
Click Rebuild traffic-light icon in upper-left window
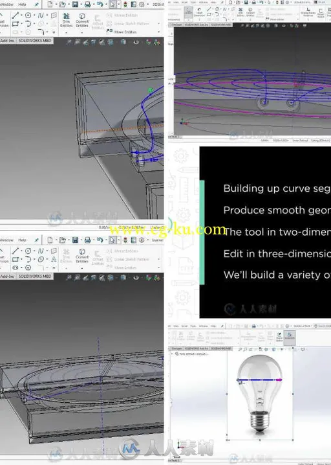tap(125, 5)
